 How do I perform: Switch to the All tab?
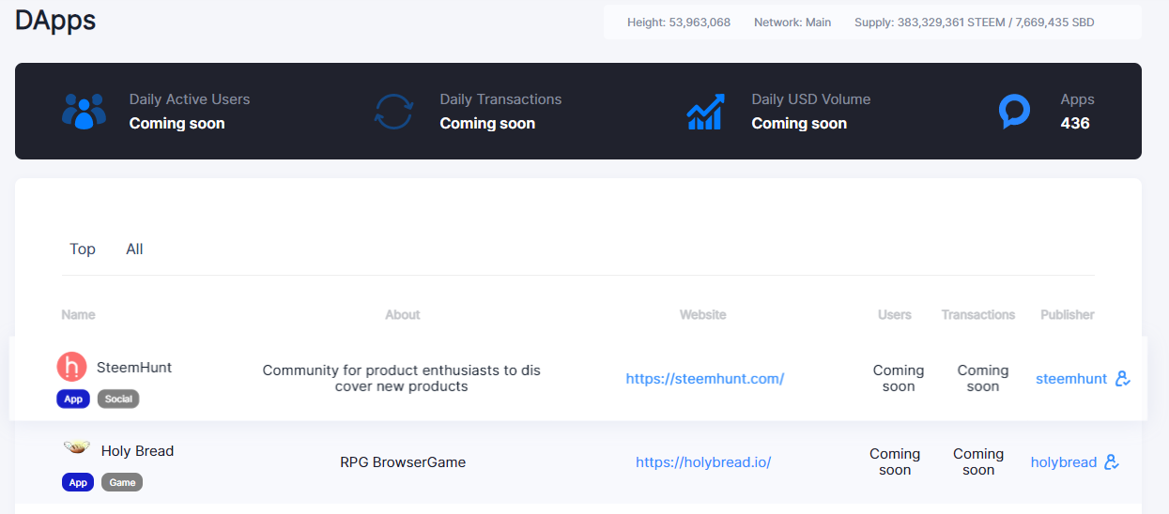[x=134, y=249]
